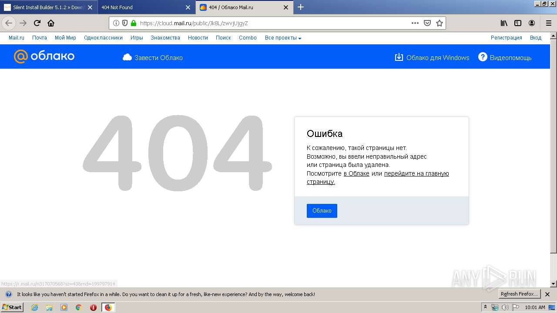
Task: Show hidden tray icons arrow
Action: click(x=486, y=307)
